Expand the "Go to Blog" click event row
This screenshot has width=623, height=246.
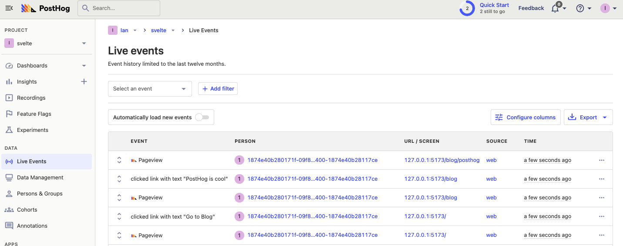tap(119, 216)
